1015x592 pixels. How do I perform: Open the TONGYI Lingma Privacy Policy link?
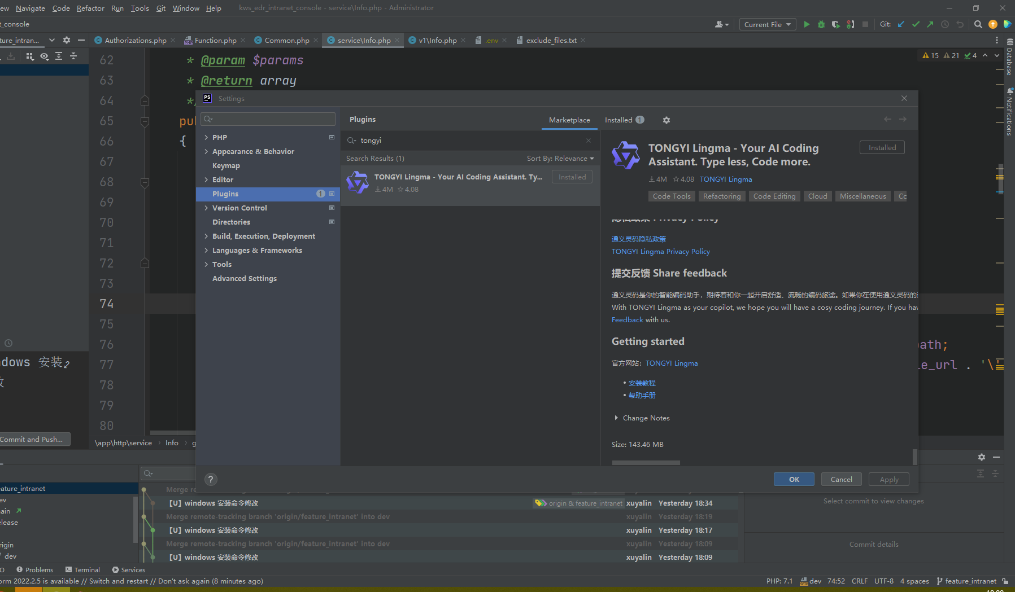(x=661, y=252)
